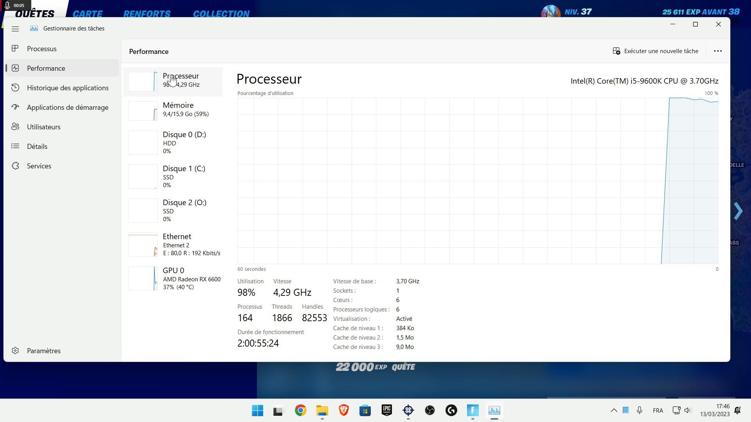This screenshot has width=751, height=422.
Task: Expand Détails section in sidebar
Action: (x=37, y=146)
